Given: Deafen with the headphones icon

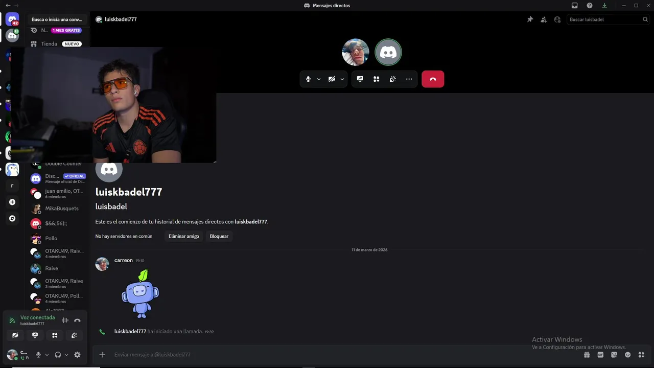Looking at the screenshot, I should pos(58,355).
